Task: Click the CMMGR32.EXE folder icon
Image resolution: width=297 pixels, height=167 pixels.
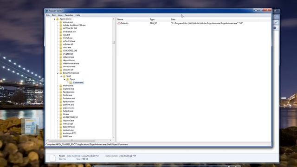Action: coord(61,51)
